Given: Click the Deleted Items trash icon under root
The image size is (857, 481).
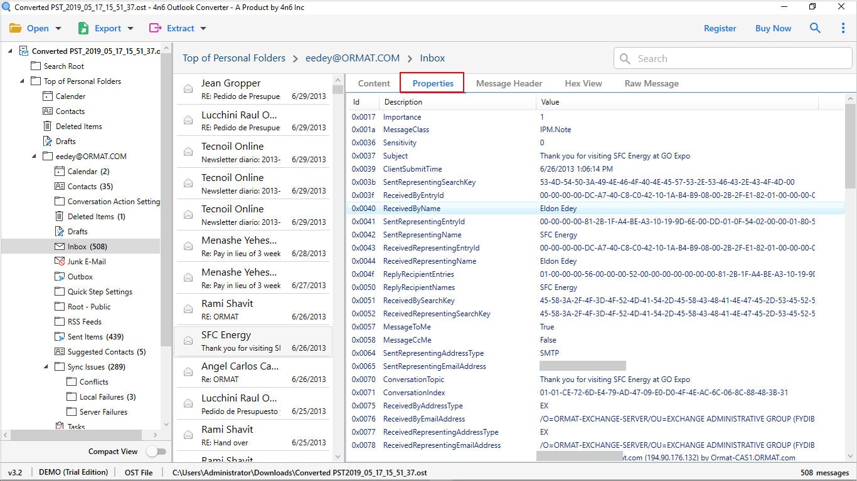Looking at the screenshot, I should [48, 127].
